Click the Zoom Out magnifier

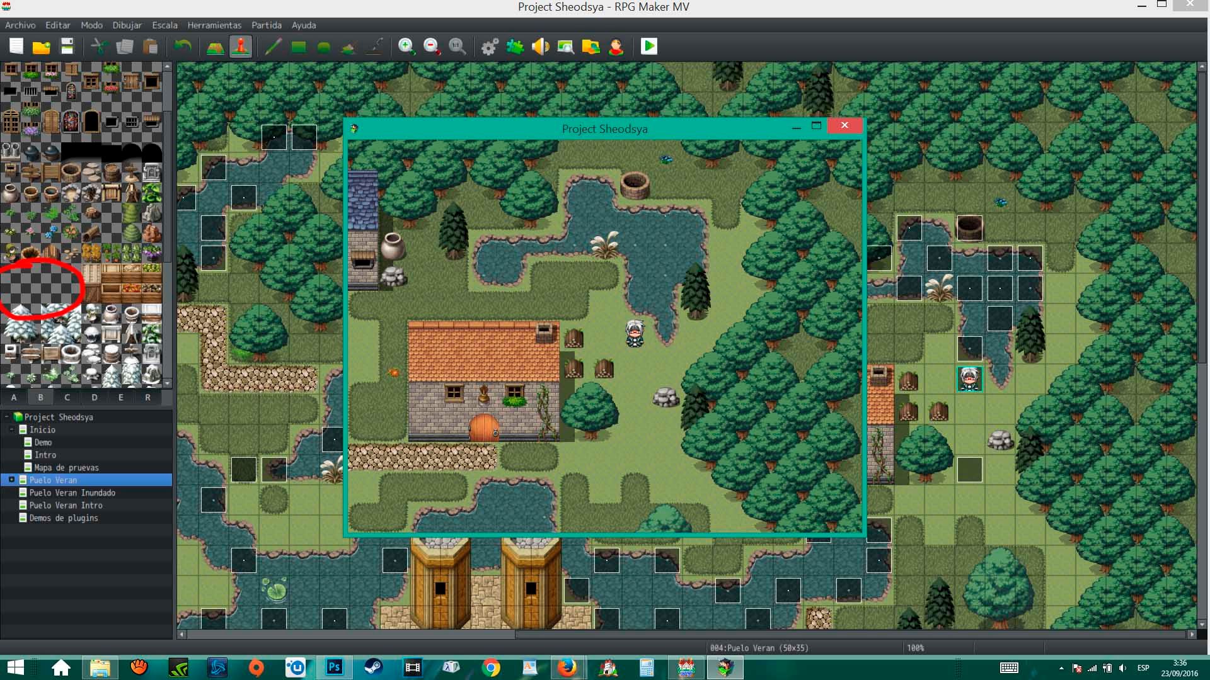(432, 47)
